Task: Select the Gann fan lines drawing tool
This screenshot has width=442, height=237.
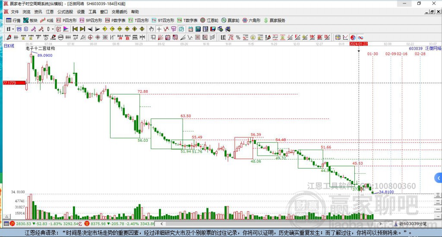Action: (x=161, y=37)
